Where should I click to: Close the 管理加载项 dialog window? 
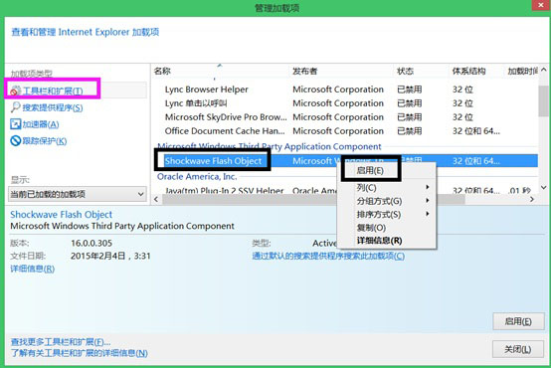coord(541,6)
